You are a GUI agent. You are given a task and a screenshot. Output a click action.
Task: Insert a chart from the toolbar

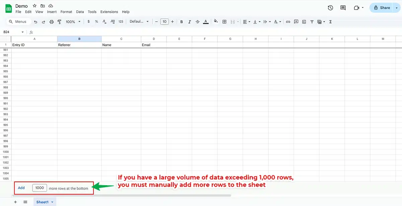[304, 22]
